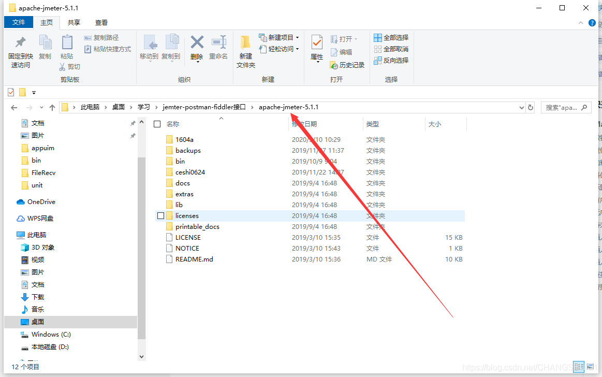Click Select none (全部取消)

click(391, 49)
